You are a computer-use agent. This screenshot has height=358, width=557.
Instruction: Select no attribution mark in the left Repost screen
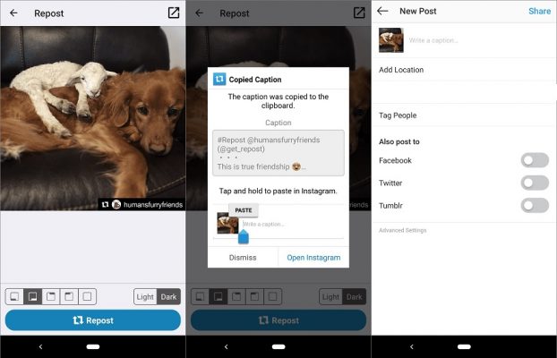pos(88,296)
